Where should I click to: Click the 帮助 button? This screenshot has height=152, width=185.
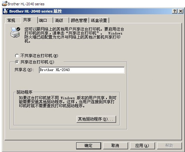point(169,146)
